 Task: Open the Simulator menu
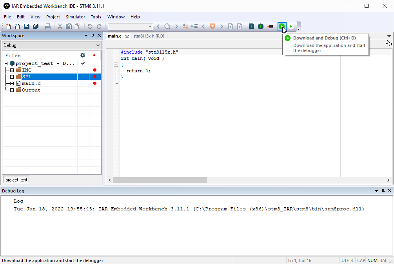point(75,17)
